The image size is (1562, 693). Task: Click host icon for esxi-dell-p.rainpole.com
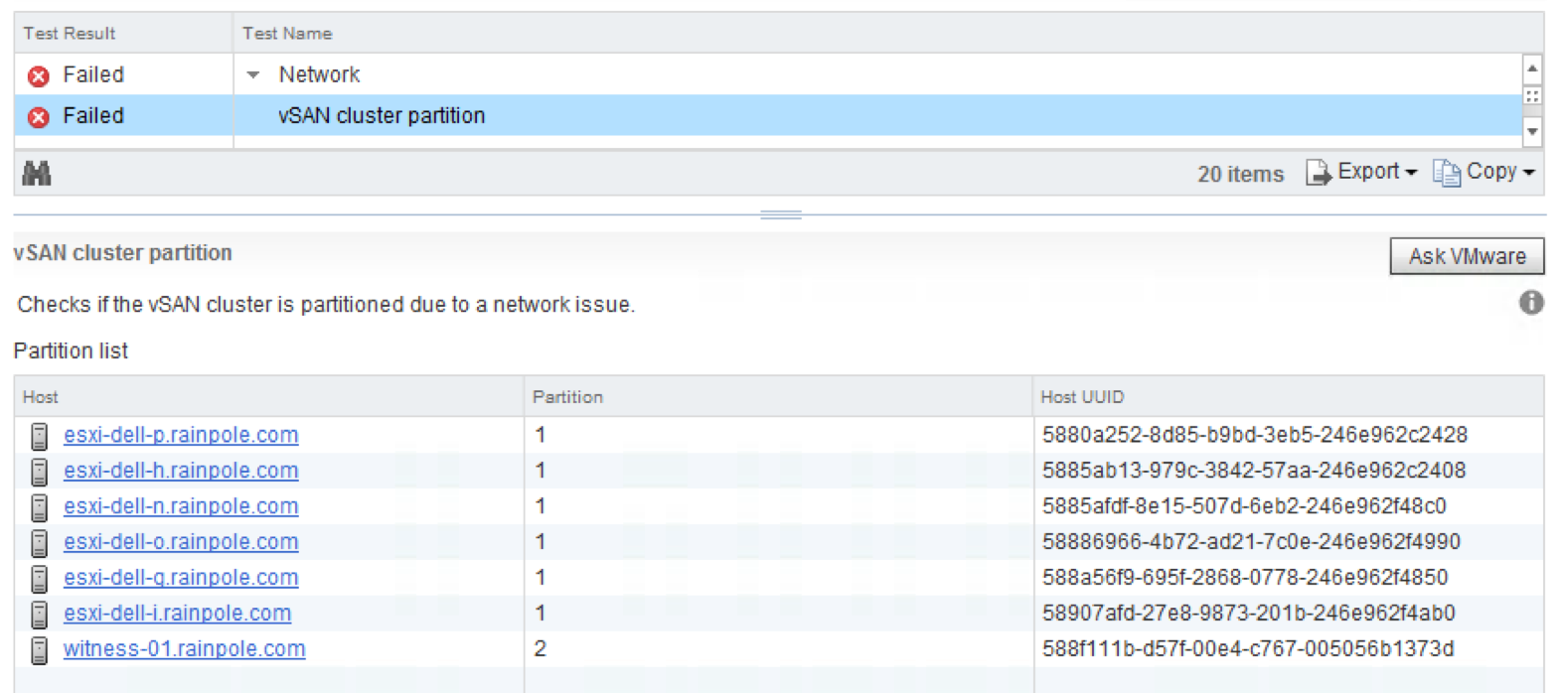[x=39, y=436]
